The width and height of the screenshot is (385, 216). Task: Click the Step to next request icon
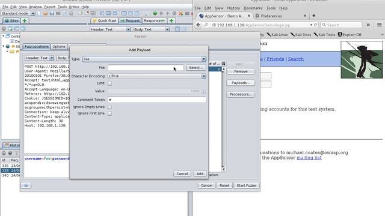coord(161,13)
